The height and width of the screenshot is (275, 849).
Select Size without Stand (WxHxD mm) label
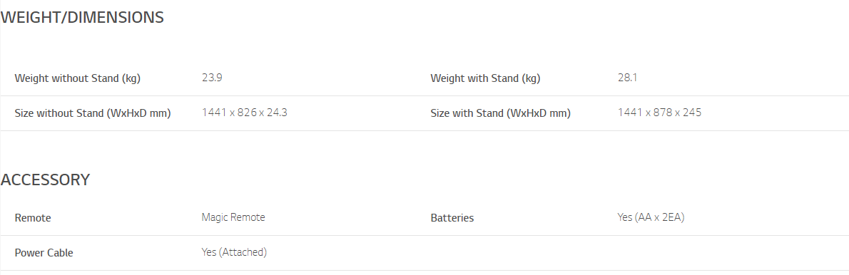93,113
